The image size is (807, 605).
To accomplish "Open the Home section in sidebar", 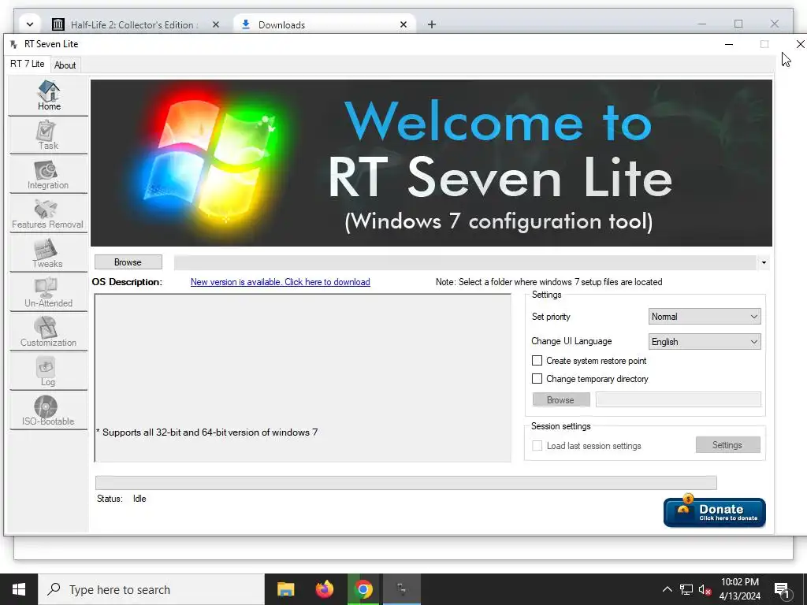I will click(48, 95).
